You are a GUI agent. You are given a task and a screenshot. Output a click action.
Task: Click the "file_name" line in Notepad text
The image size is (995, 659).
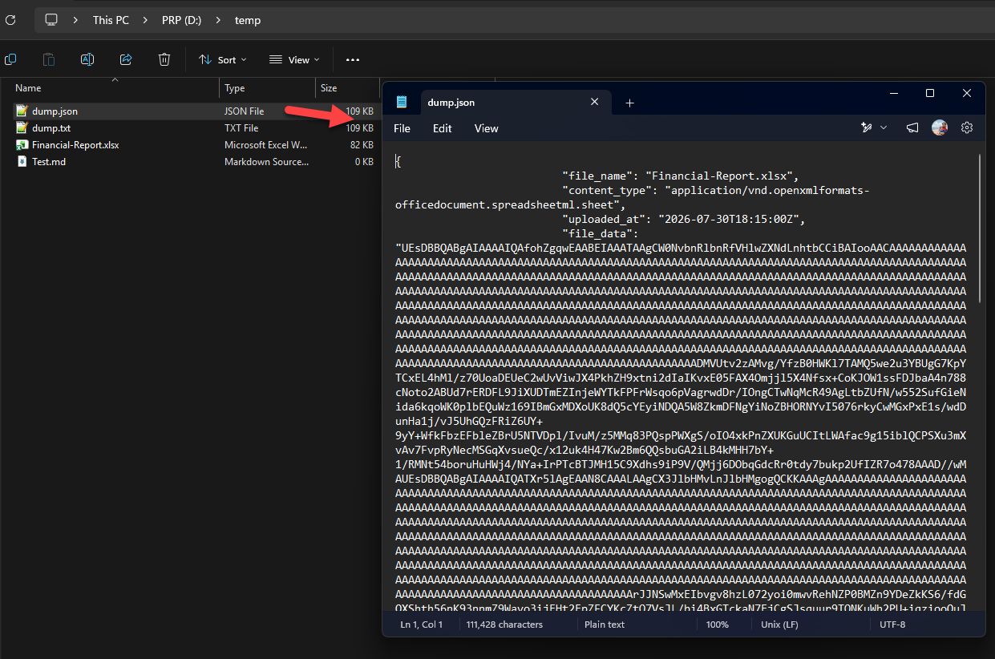point(681,176)
